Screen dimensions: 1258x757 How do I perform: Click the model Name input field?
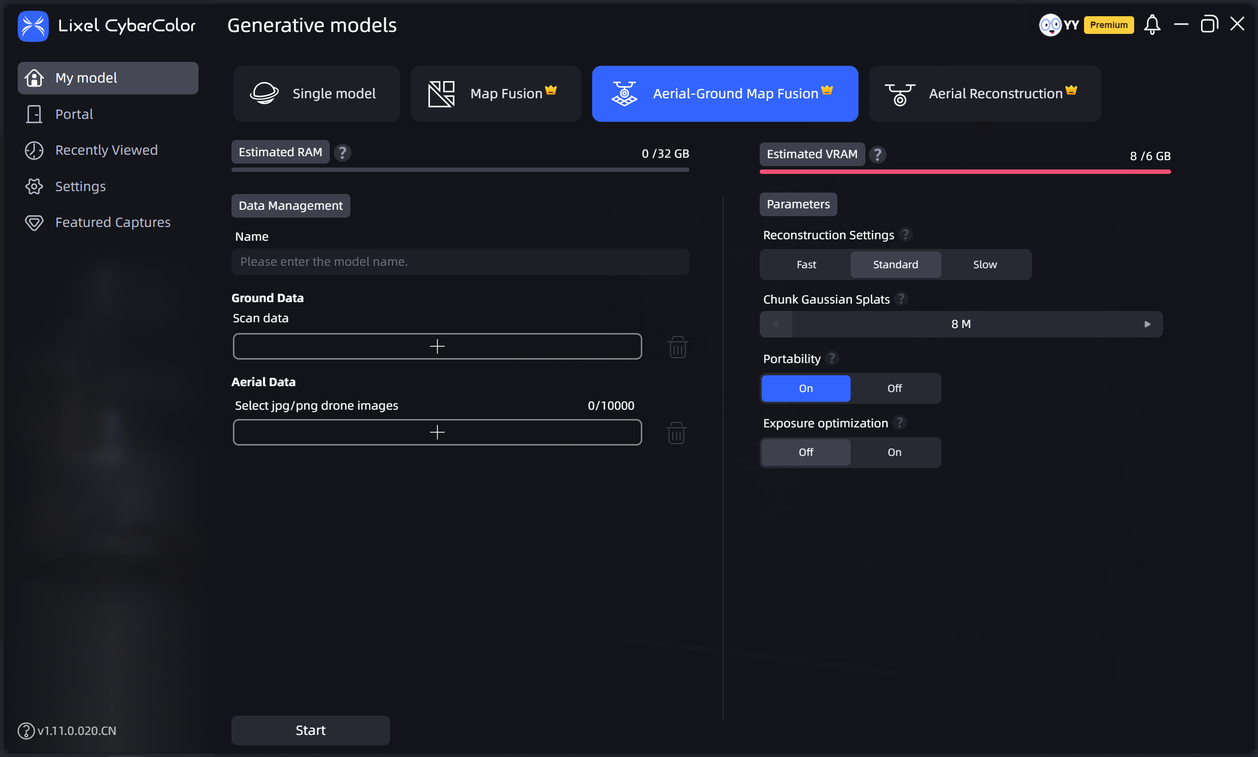(460, 262)
